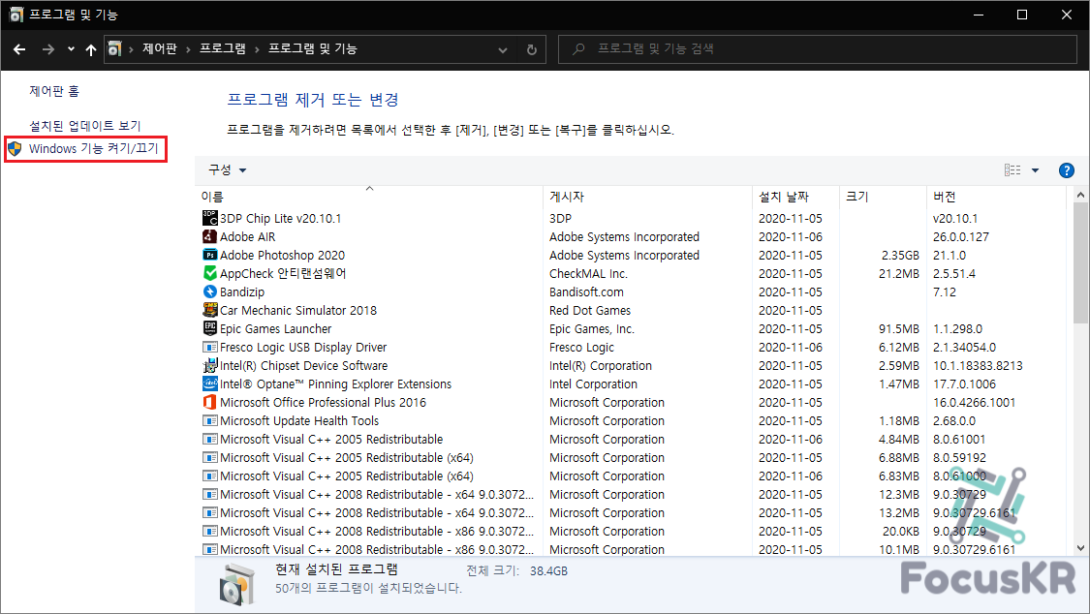Go forward with the right arrow button
The image size is (1090, 614).
(48, 49)
